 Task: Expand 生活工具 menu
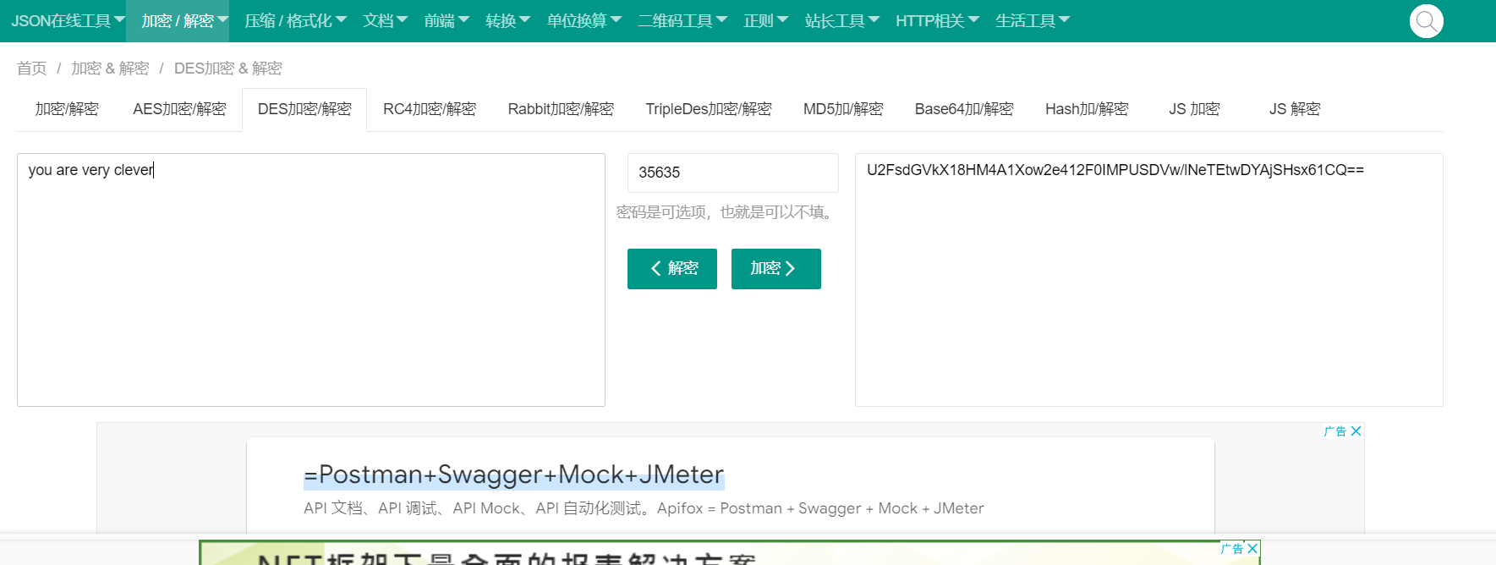click(1033, 21)
